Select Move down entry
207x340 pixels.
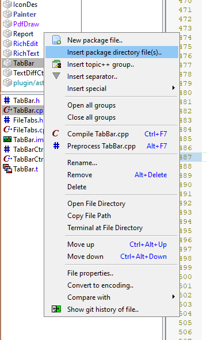[x=112, y=257]
